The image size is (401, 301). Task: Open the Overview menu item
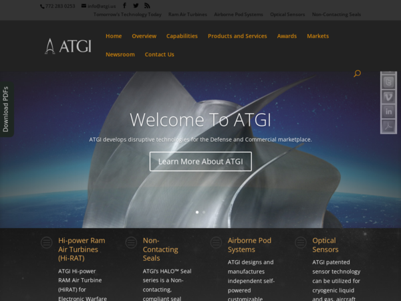point(144,36)
